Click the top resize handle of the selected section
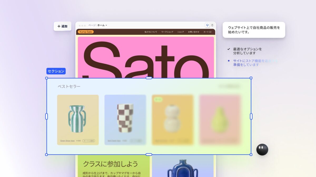The height and width of the screenshot is (177, 316). coord(149,78)
